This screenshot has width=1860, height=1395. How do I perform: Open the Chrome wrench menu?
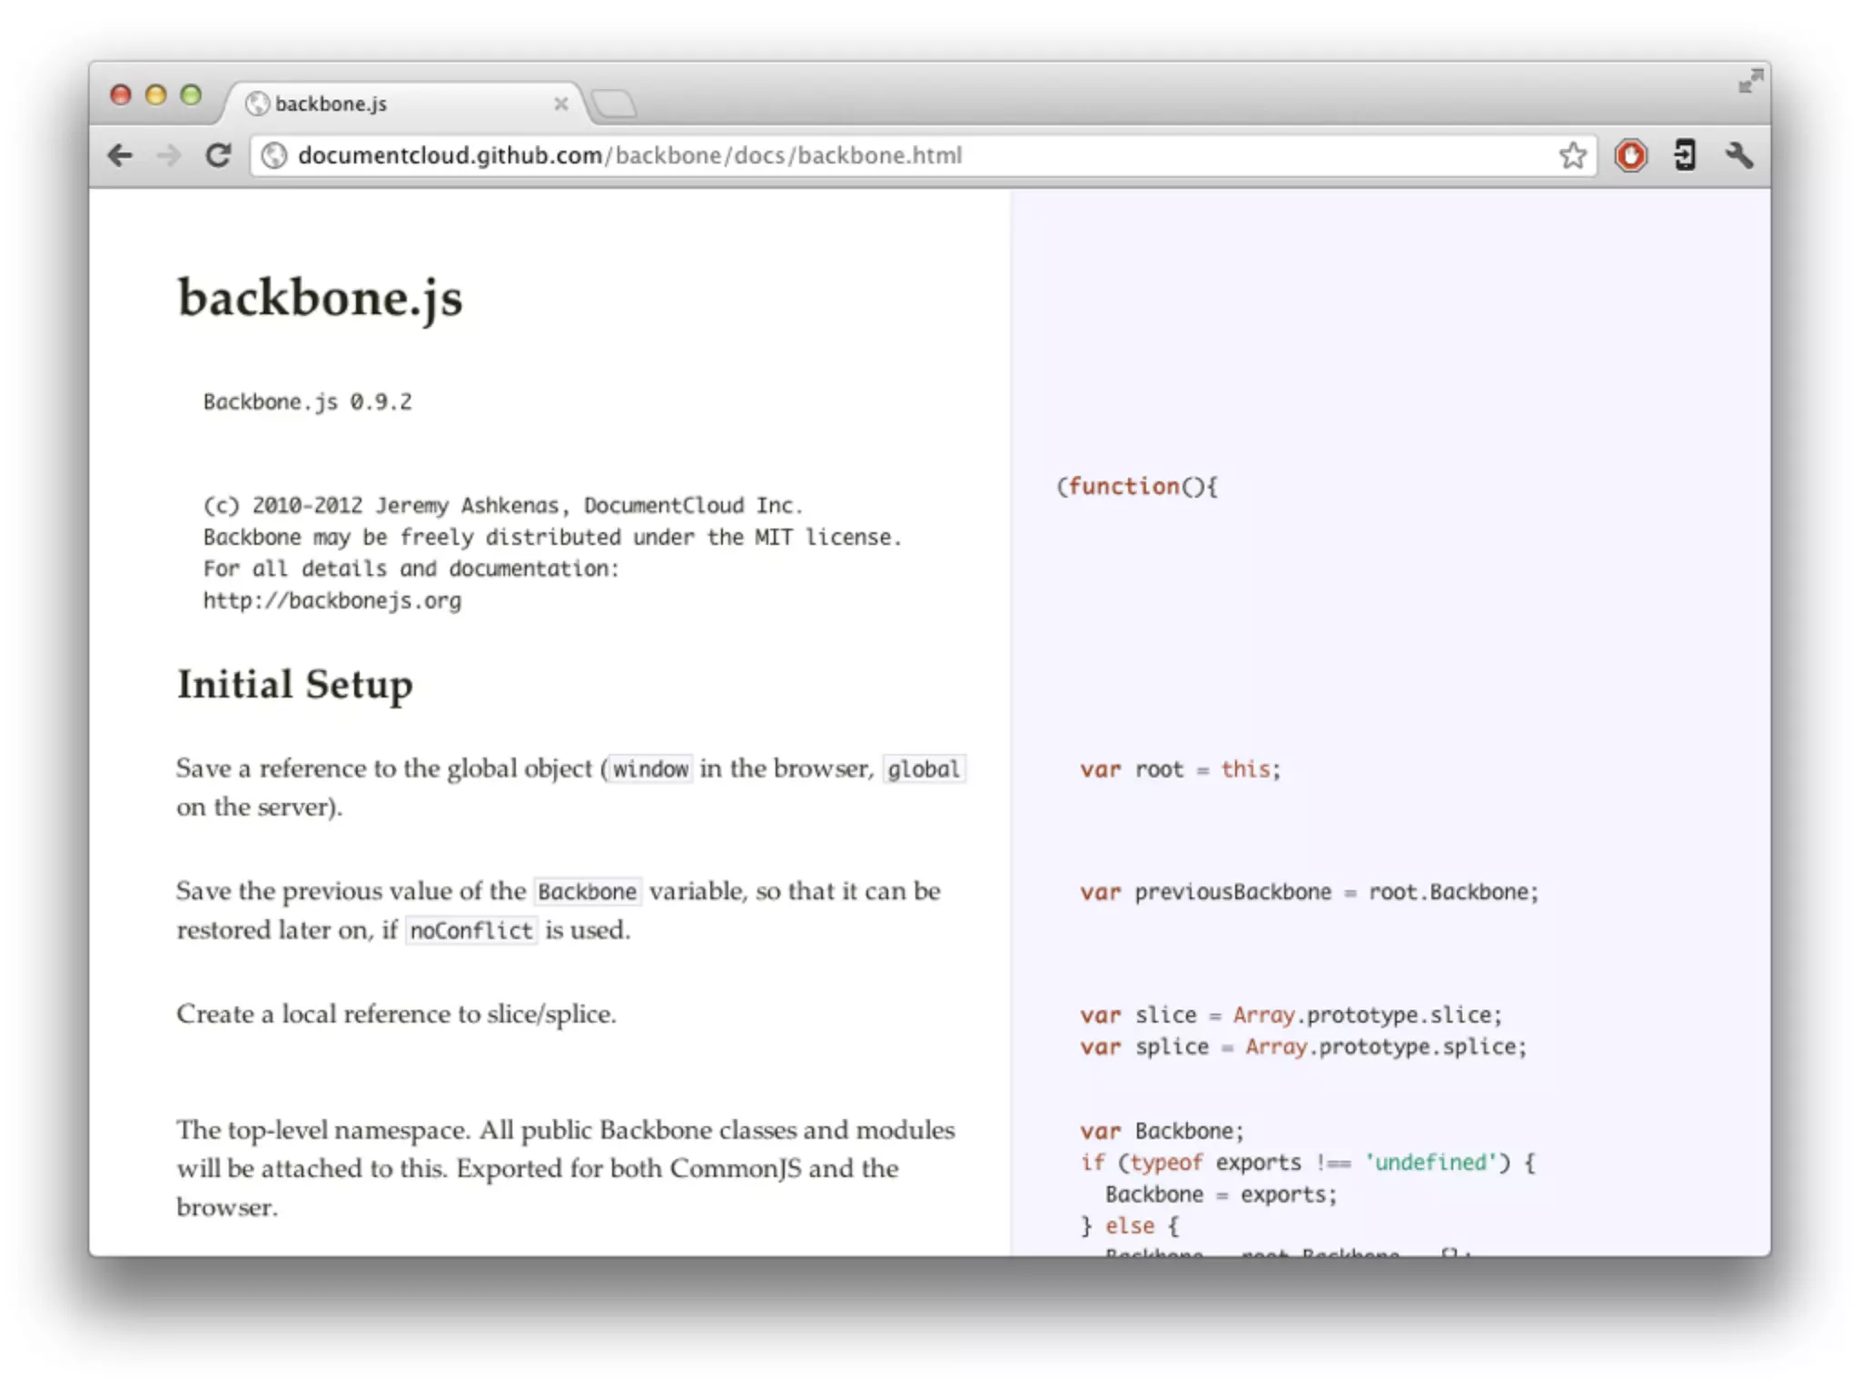click(1738, 155)
